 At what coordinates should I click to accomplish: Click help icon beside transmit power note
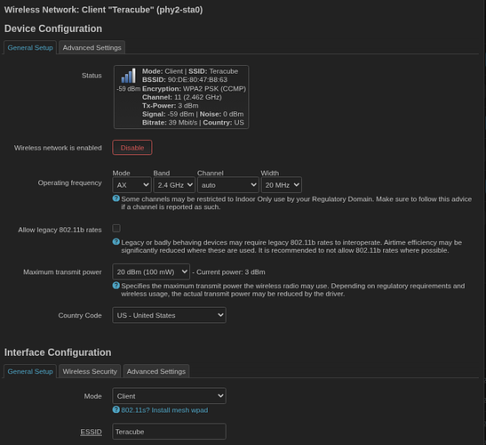tap(116, 286)
